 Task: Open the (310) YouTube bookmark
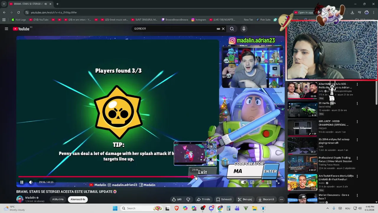[39, 20]
